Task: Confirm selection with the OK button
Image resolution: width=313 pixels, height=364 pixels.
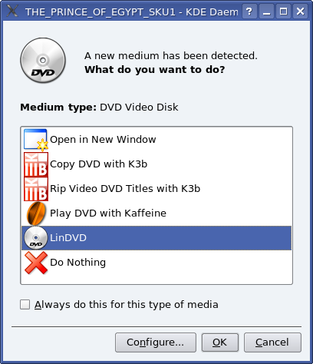Action: [x=220, y=342]
